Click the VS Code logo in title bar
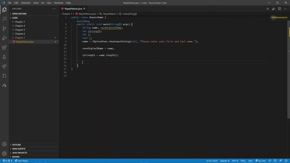 (3, 3)
